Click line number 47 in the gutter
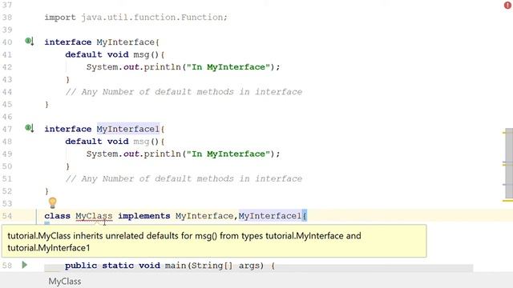Image resolution: width=513 pixels, height=288 pixels. coord(7,129)
